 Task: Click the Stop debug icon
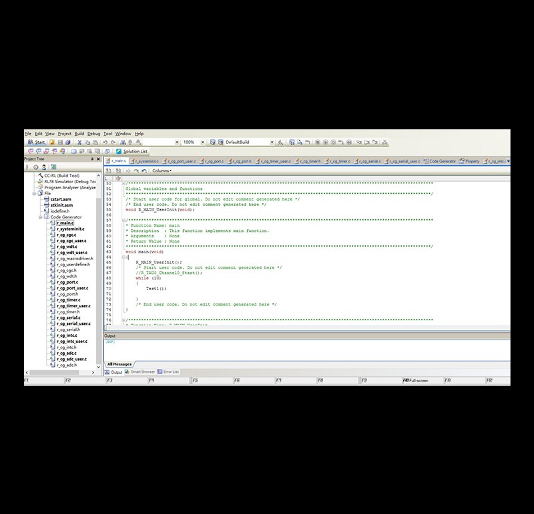click(318, 142)
